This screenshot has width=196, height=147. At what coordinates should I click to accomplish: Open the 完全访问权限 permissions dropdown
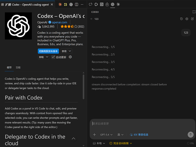pos(121,143)
